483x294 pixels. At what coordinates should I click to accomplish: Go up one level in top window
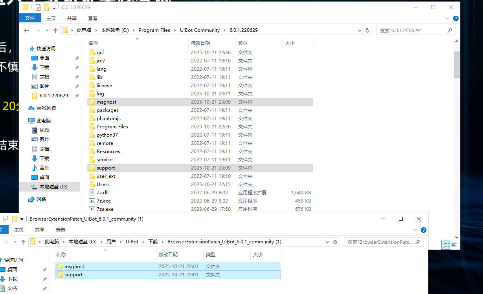point(55,30)
